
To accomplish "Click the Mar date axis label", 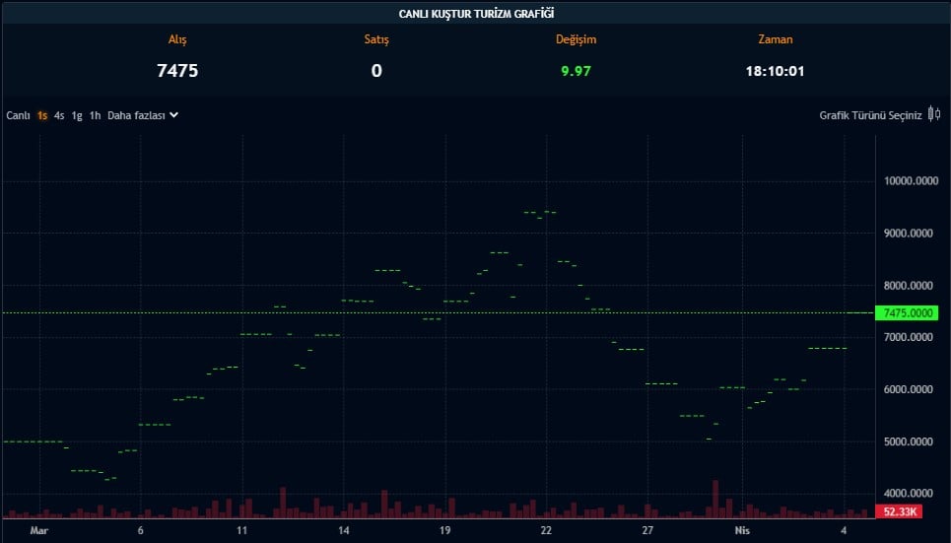I will pyautogui.click(x=38, y=530).
